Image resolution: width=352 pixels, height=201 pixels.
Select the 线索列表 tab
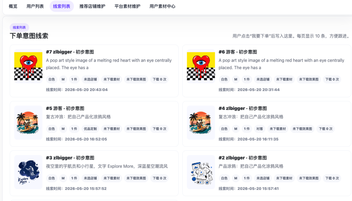[x=62, y=6]
